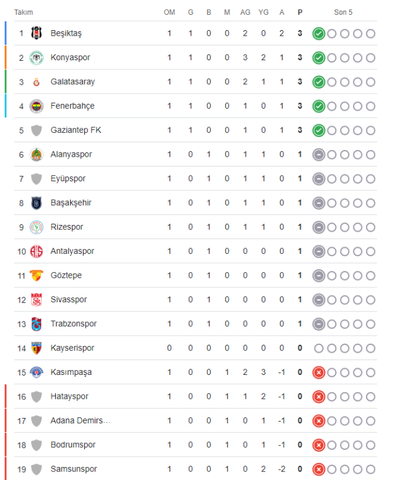Select the Samsunspor team name

(x=74, y=469)
